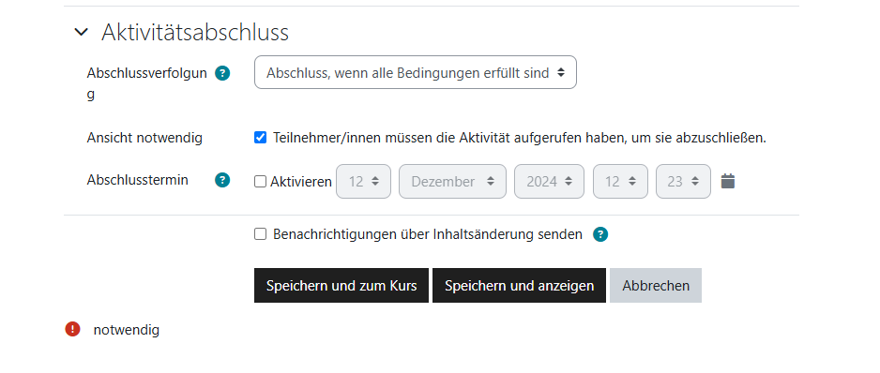
Task: Open the minute dropdown showing 23
Action: point(684,181)
